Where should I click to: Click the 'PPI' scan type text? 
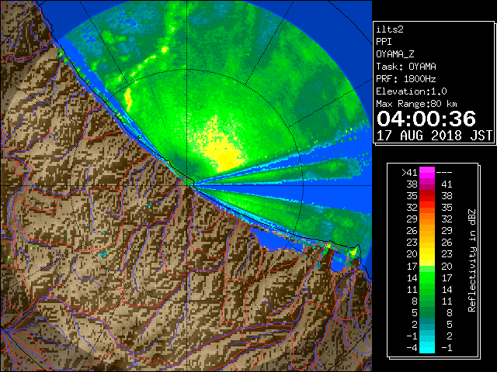coord(384,42)
